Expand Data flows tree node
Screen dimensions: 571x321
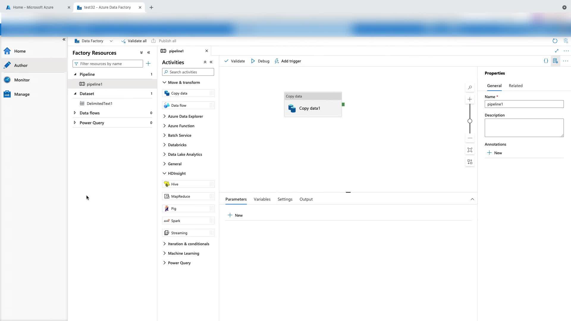75,113
